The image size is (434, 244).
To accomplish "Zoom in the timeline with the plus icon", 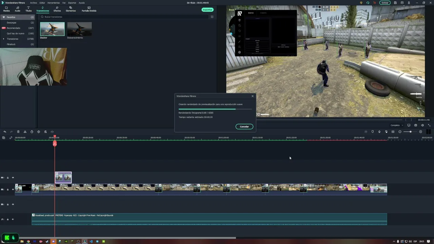I will pyautogui.click(x=421, y=131).
